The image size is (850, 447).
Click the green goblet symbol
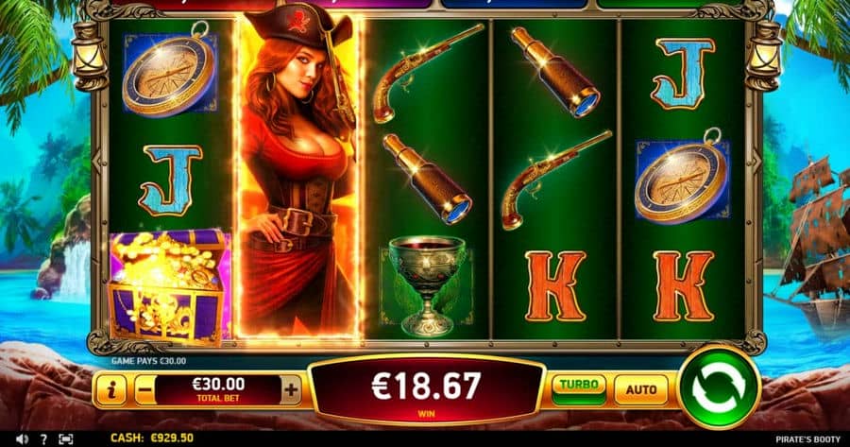tap(427, 285)
